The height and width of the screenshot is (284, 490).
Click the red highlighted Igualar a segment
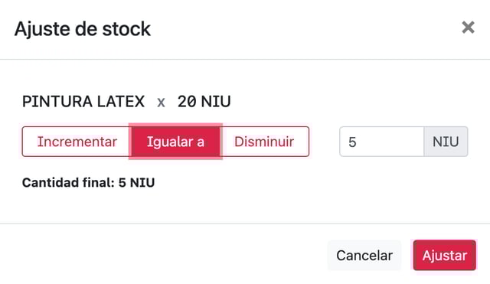pyautogui.click(x=175, y=142)
